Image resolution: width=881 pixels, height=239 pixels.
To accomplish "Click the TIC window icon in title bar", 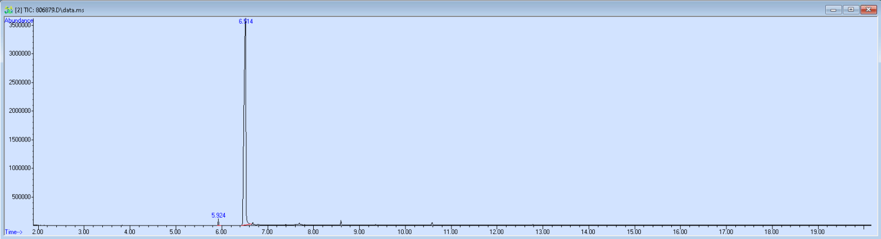I will [8, 10].
